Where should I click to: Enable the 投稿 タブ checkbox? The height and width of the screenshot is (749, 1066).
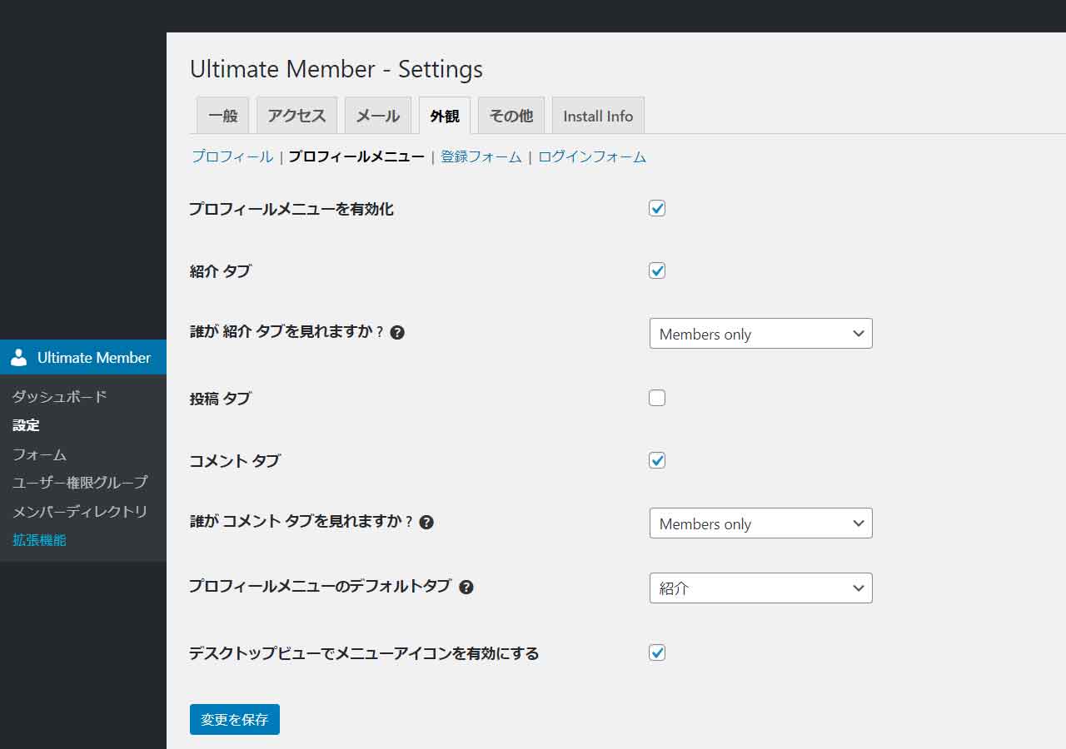(x=657, y=398)
